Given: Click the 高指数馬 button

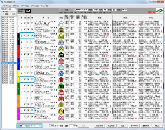Looking at the screenshot, I should pyautogui.click(x=99, y=126).
